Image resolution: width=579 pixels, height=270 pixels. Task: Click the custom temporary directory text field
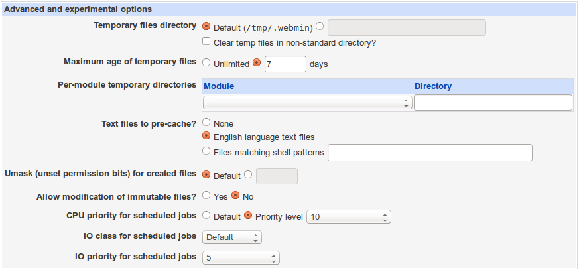pyautogui.click(x=407, y=28)
